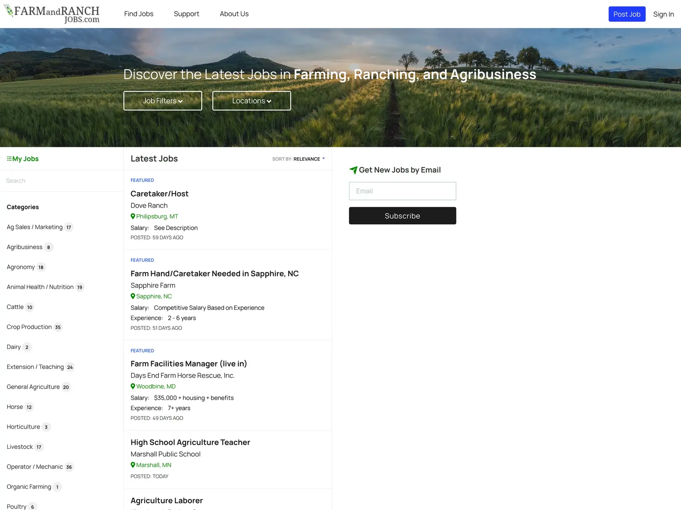Open the Caretaker/Host job listing
681x510 pixels.
coord(160,194)
